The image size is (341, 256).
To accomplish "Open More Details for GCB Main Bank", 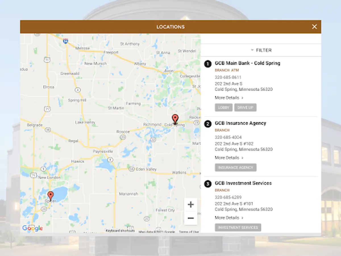I will click(x=229, y=98).
